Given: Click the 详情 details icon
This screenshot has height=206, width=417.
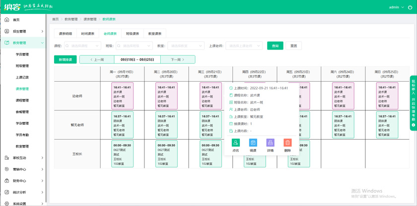Looking at the screenshot, I should click(x=270, y=143).
